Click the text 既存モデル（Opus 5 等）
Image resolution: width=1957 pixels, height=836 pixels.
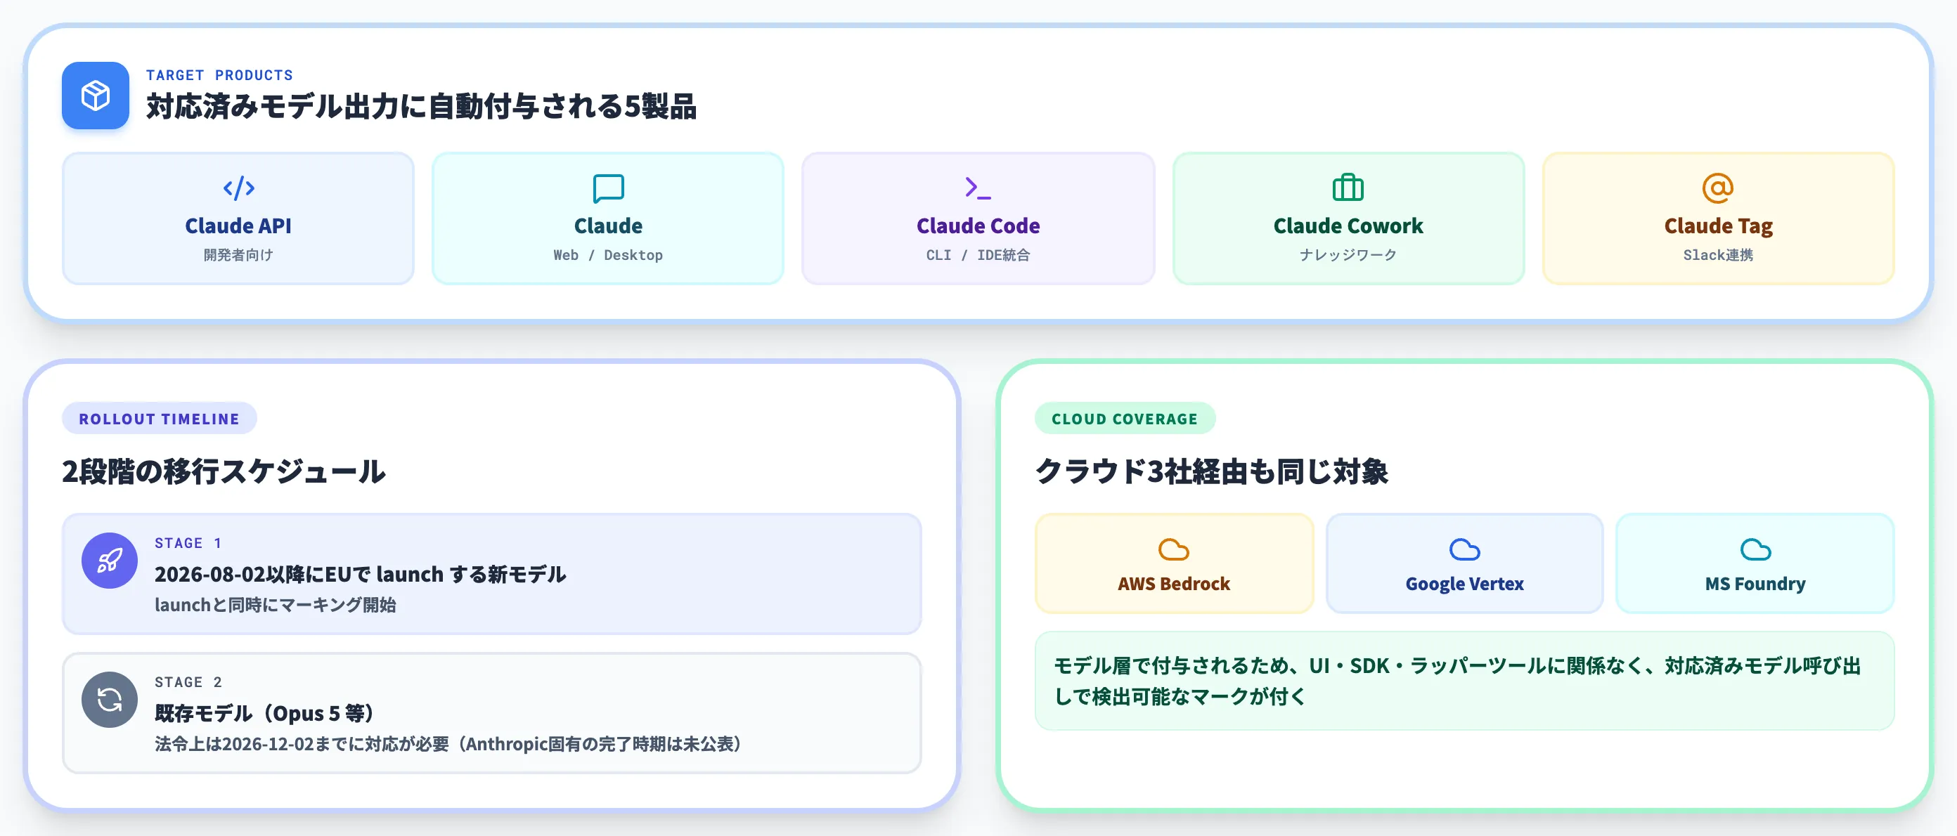click(x=266, y=713)
